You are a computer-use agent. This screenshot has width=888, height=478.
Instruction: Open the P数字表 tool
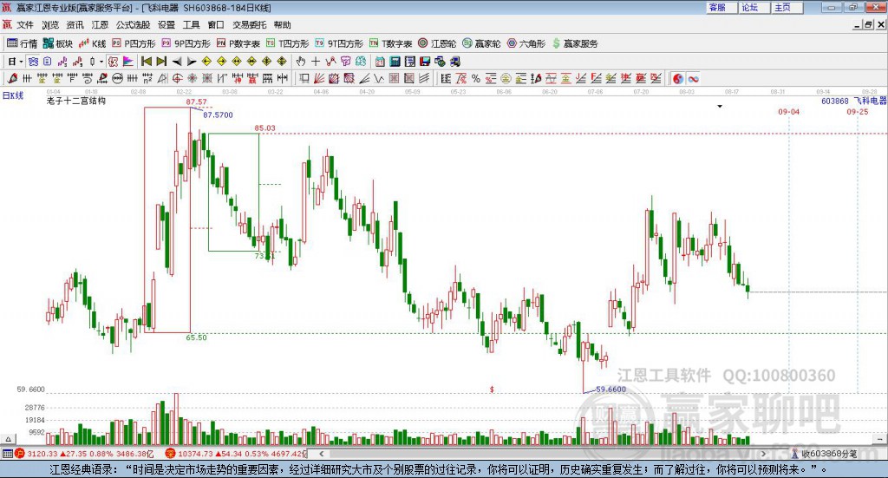238,43
